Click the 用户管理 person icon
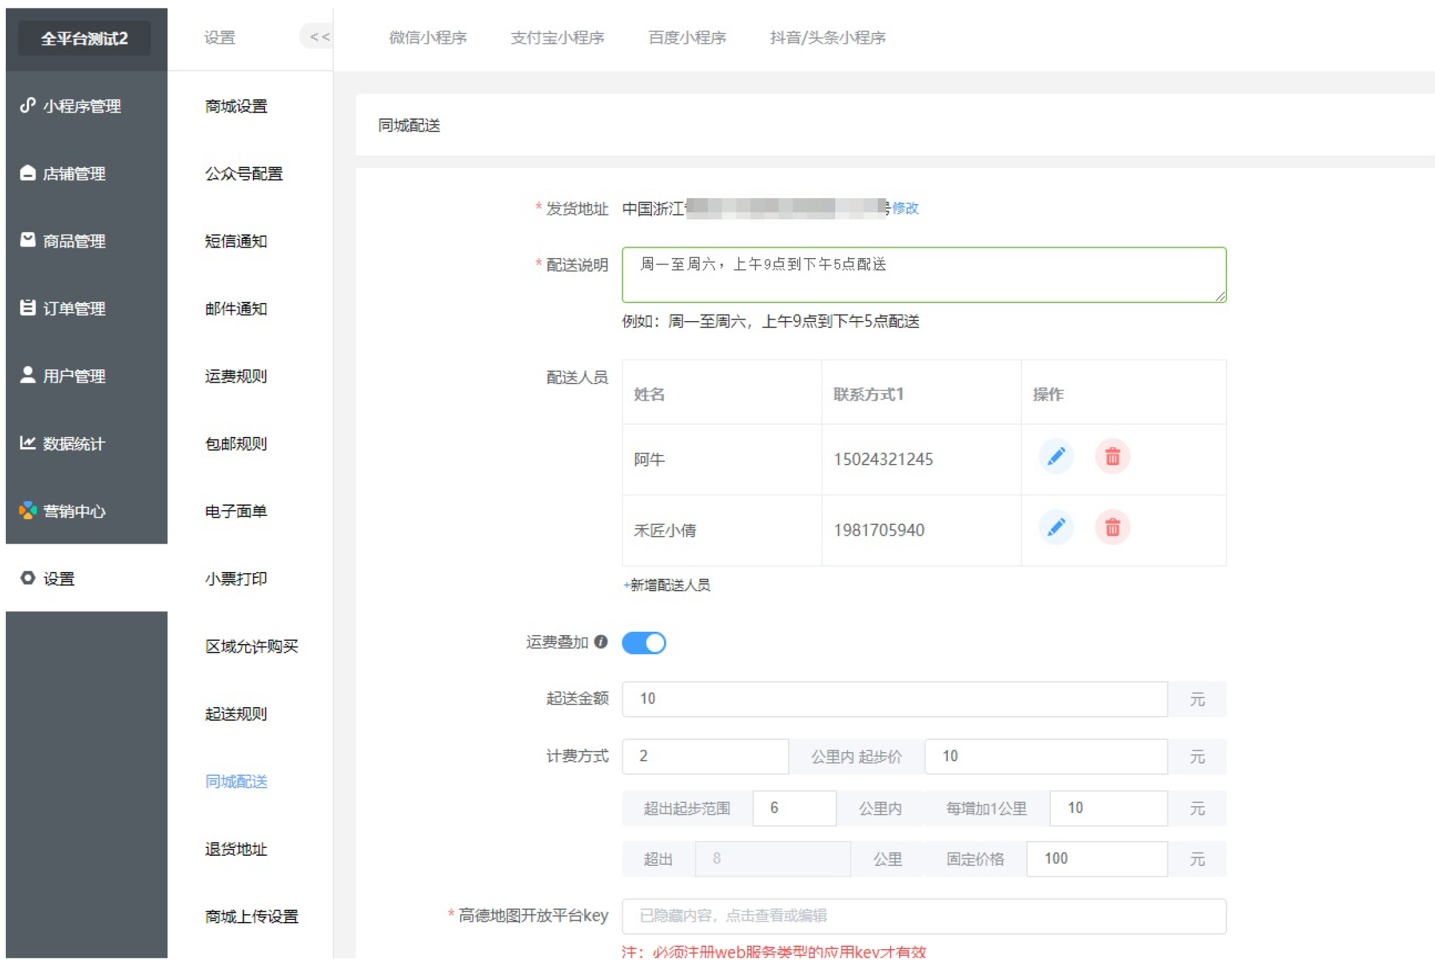 [x=27, y=375]
